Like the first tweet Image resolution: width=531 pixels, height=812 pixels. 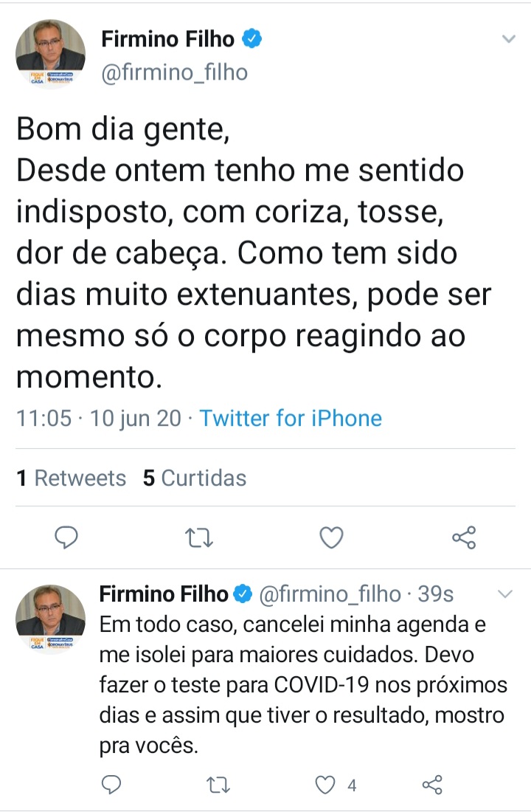pos(331,538)
